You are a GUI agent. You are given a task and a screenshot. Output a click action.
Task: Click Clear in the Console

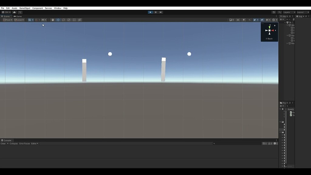point(3,143)
